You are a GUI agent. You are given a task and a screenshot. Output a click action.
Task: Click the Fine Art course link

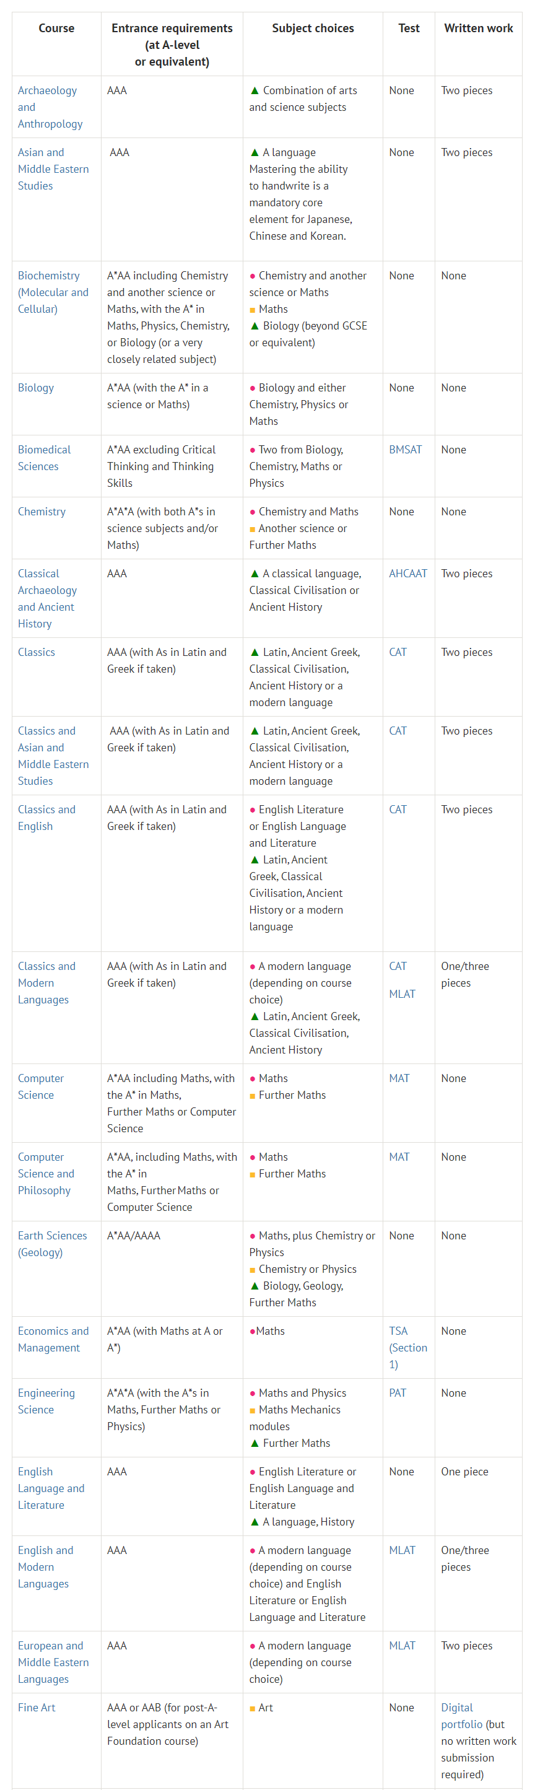[36, 1707]
